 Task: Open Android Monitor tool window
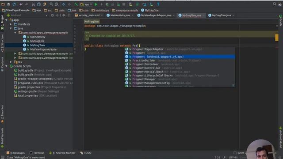(62, 153)
